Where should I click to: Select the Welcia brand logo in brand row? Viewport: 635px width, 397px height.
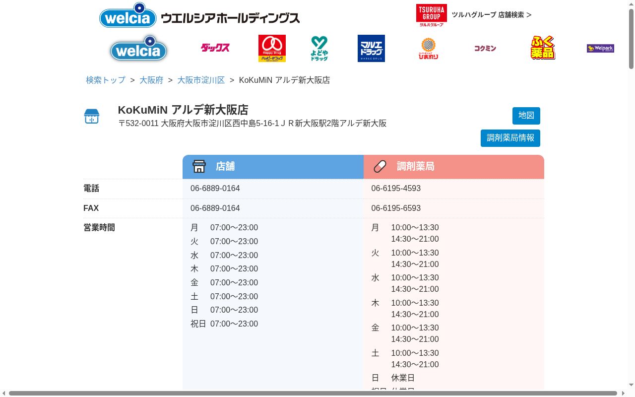coord(138,48)
